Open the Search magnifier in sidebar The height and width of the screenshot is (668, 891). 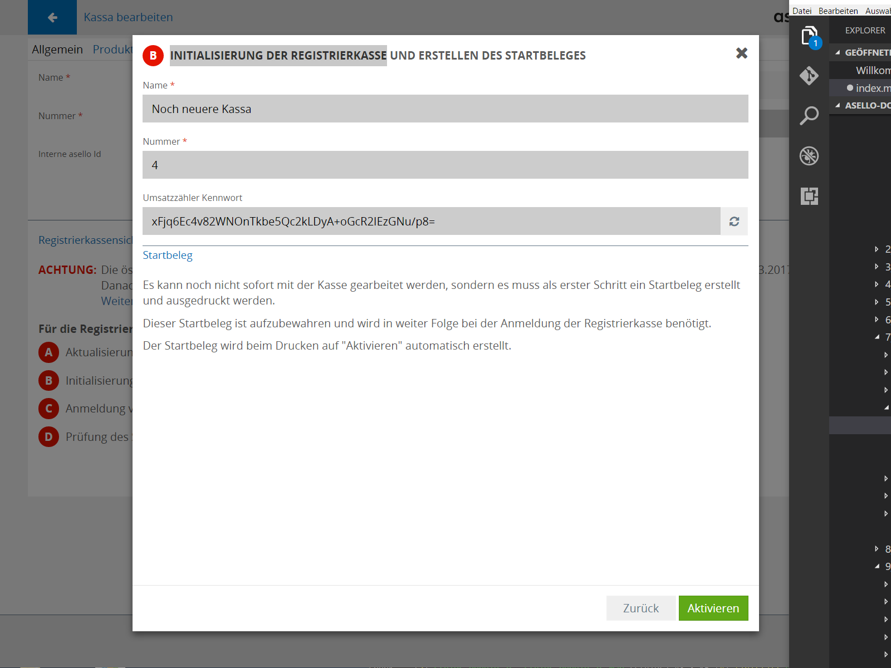(x=809, y=116)
